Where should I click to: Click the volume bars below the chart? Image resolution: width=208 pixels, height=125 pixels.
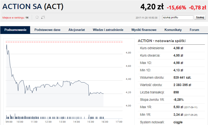[55, 117]
